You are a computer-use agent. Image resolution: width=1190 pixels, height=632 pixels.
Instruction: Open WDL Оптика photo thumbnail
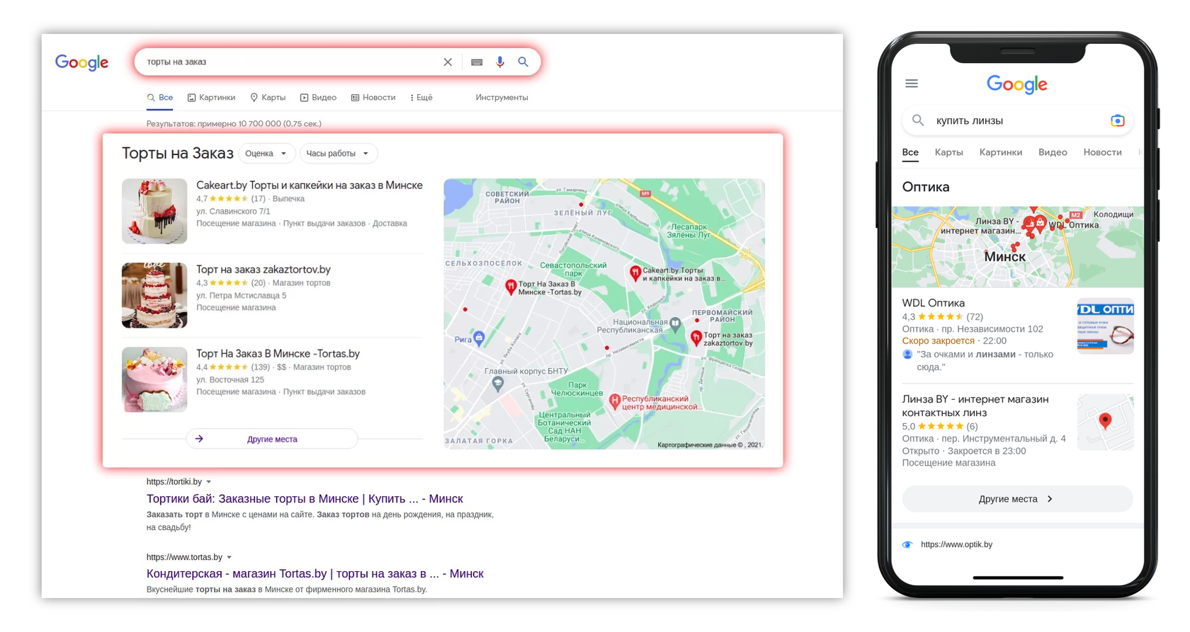1105,326
